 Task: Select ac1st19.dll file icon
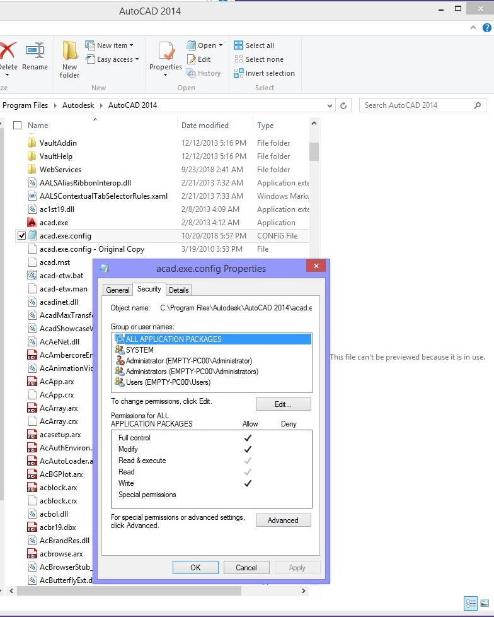[x=32, y=209]
